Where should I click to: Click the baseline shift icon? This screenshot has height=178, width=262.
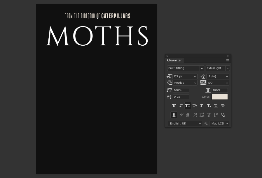tap(169, 97)
